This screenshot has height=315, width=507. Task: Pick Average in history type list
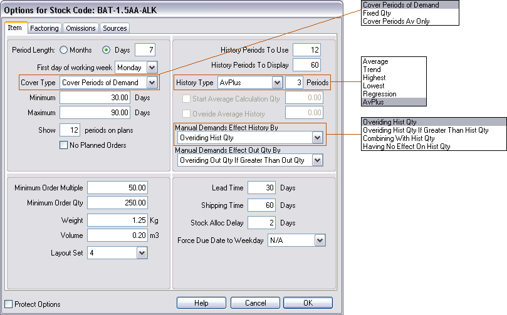point(394,61)
